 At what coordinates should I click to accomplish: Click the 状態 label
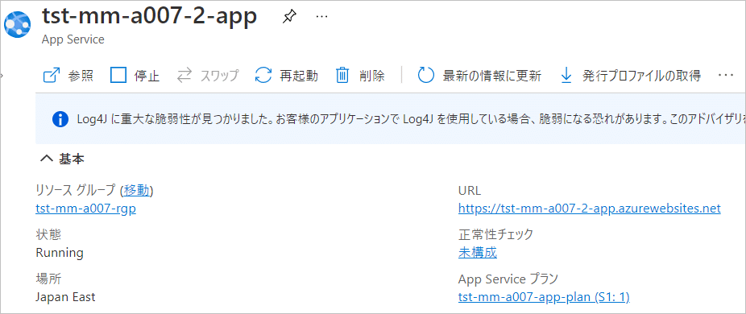coord(48,234)
